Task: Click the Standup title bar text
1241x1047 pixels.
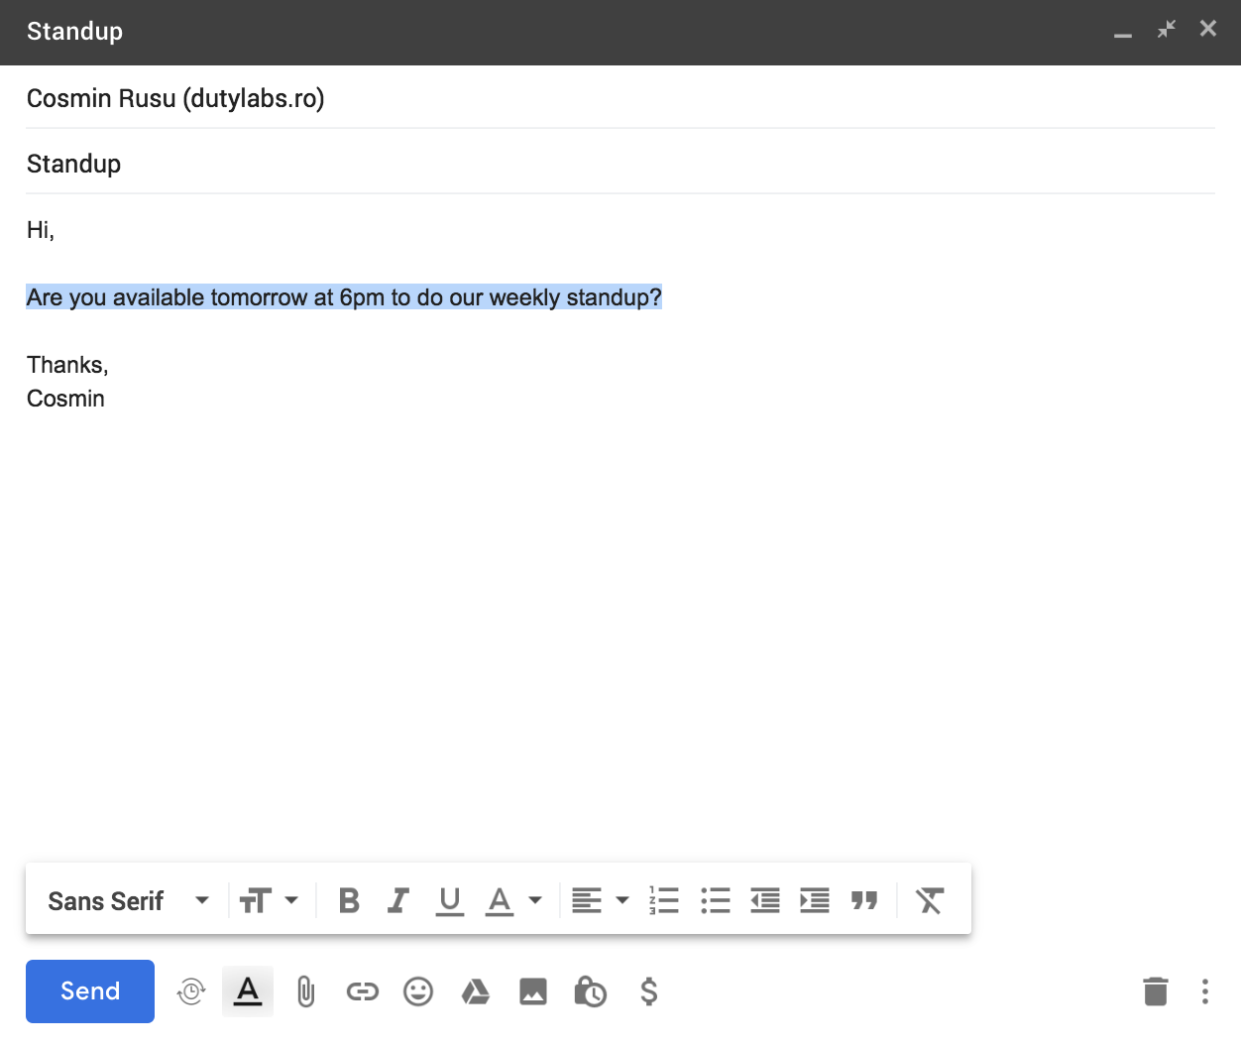Action: click(75, 32)
